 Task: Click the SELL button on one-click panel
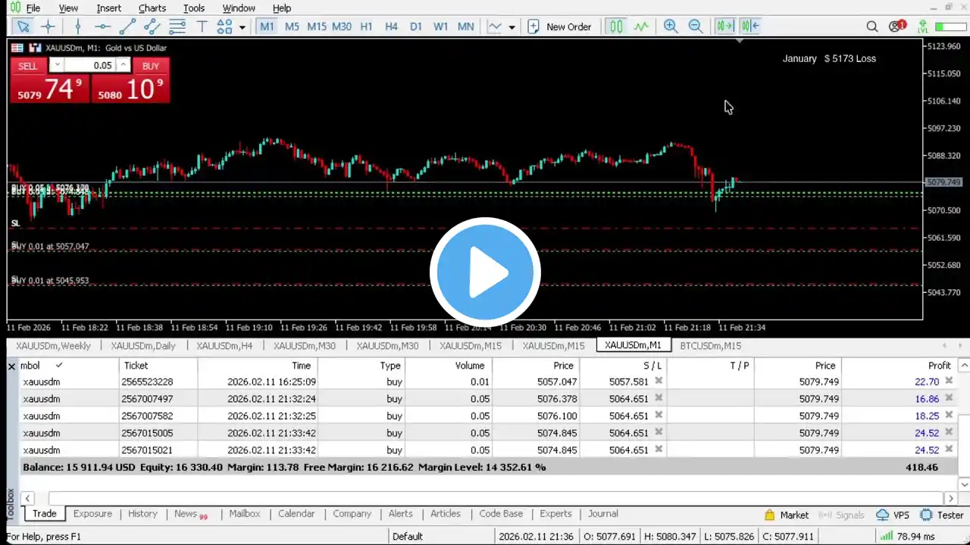pyautogui.click(x=28, y=66)
